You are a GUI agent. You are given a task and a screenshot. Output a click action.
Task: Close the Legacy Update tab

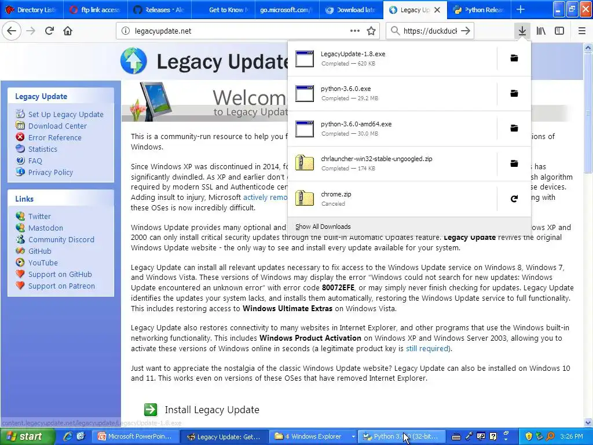tap(437, 10)
